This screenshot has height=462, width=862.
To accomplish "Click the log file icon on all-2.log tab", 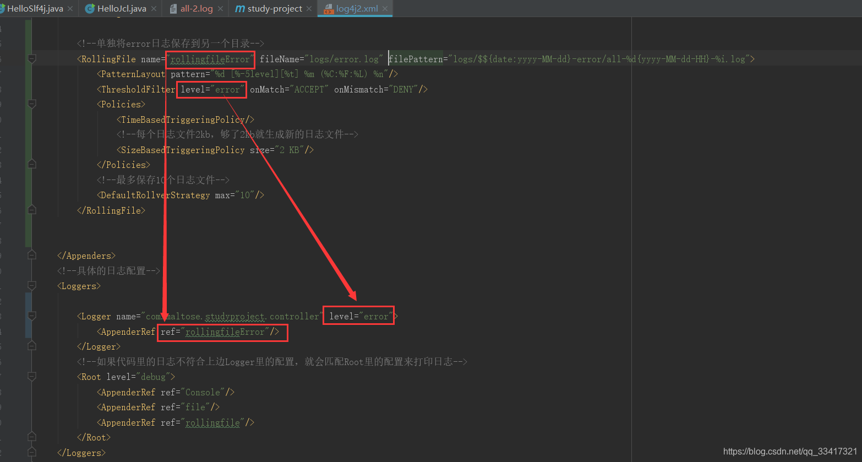I will tap(173, 9).
